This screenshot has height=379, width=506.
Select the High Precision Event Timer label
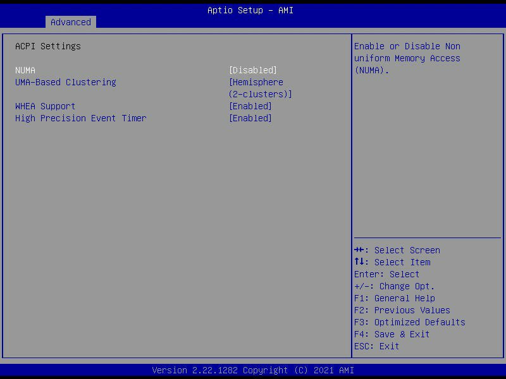click(81, 118)
